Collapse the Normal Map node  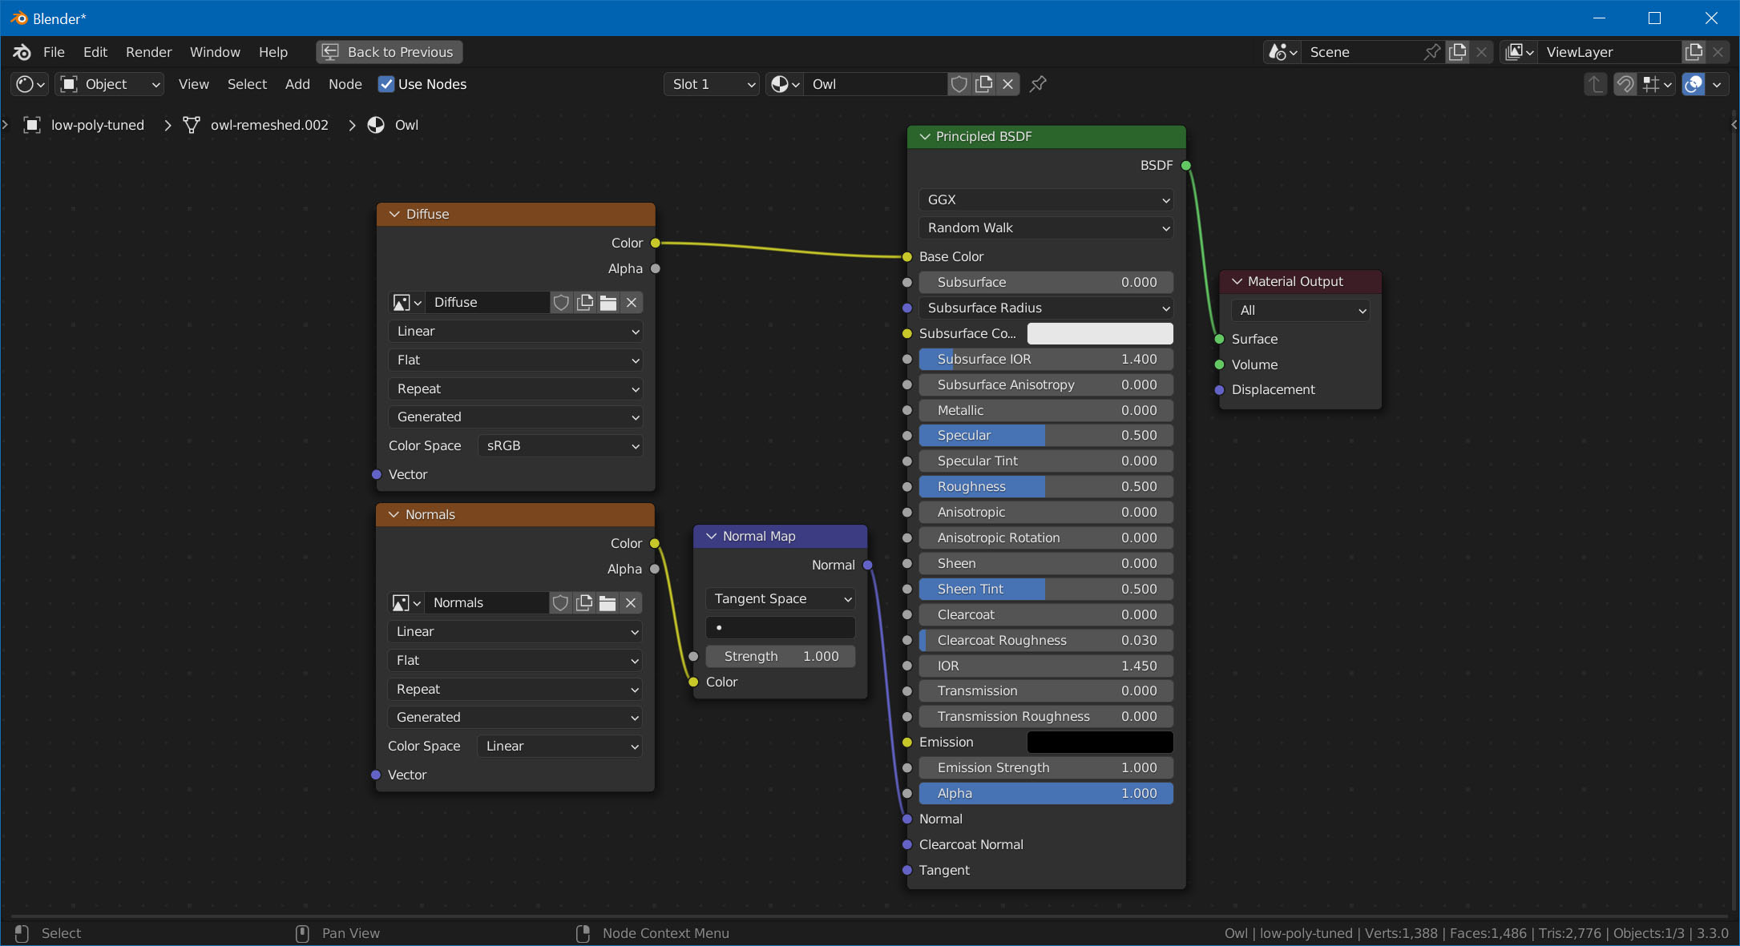(711, 536)
